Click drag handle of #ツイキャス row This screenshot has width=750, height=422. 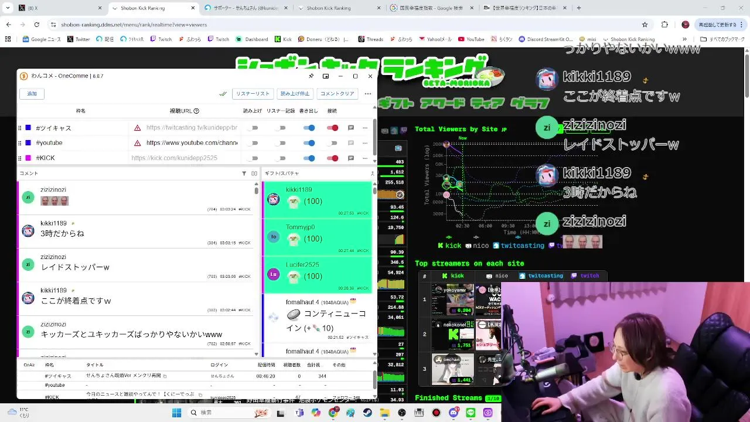pos(20,128)
